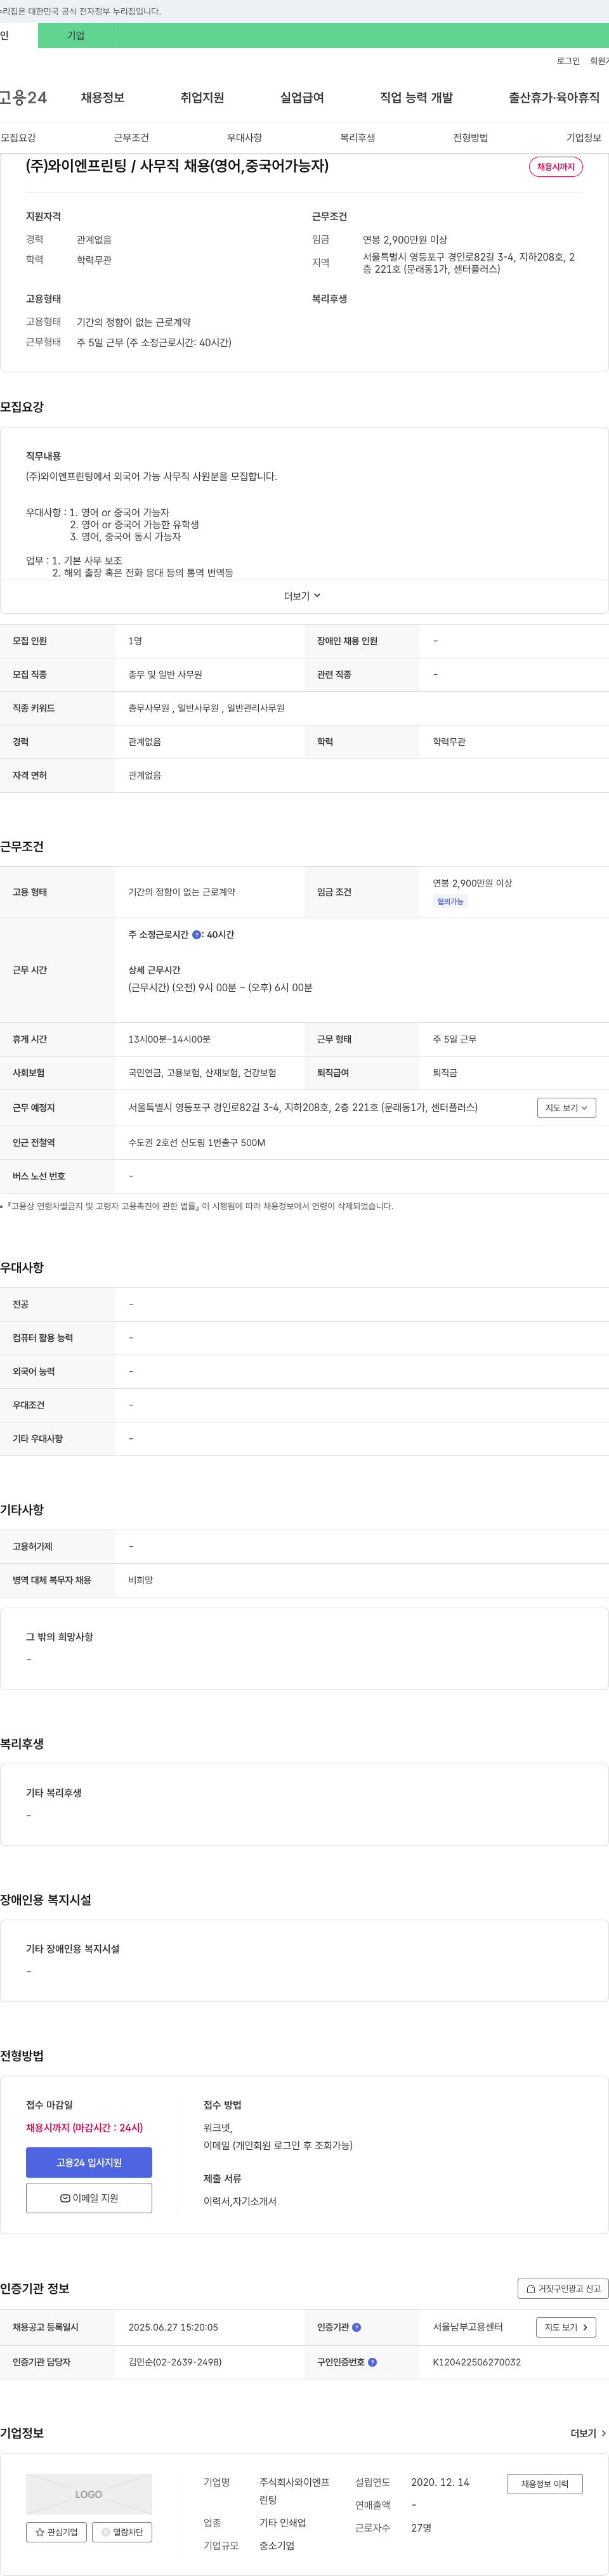
Task: Report false ad via 거짓구인광고 신고
Action: [563, 2289]
